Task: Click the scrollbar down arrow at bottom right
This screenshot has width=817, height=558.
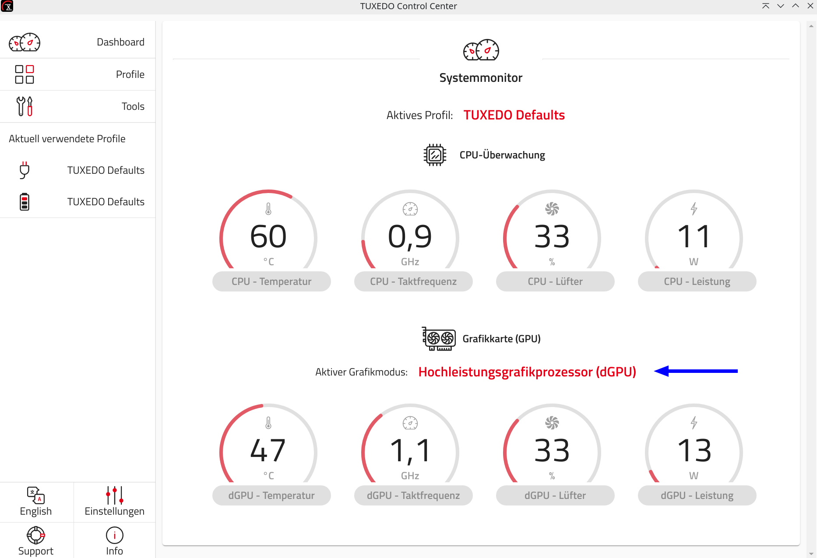Action: coord(811,554)
